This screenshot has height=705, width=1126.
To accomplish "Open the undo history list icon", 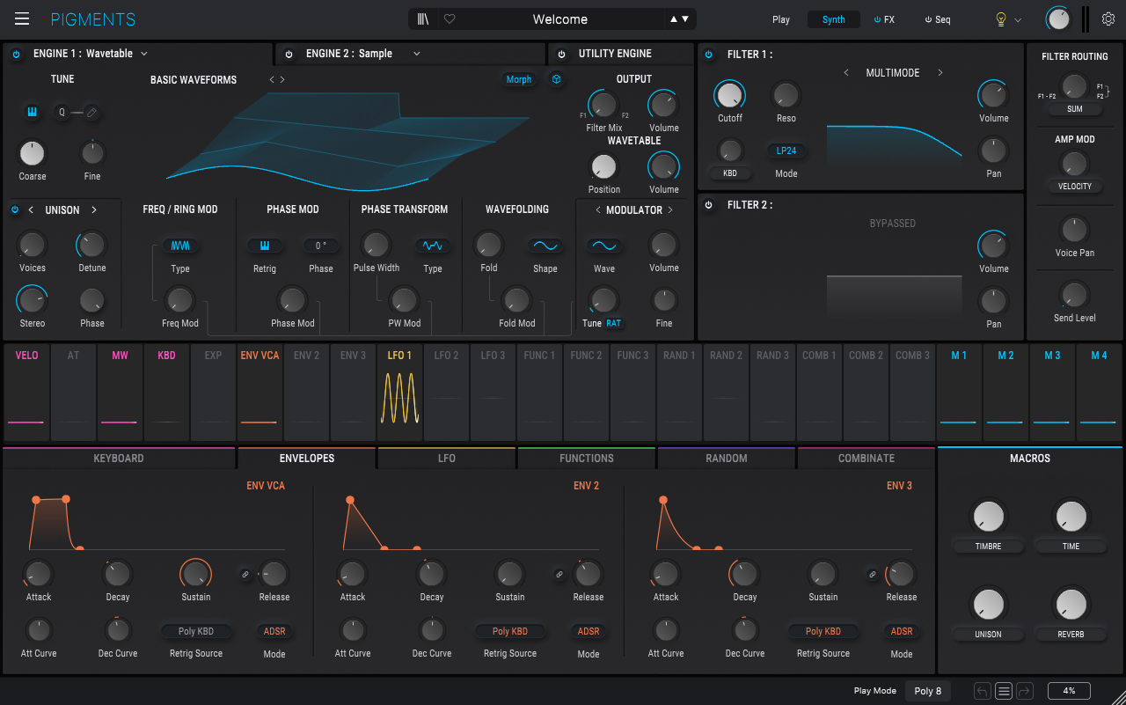I will point(1004,691).
